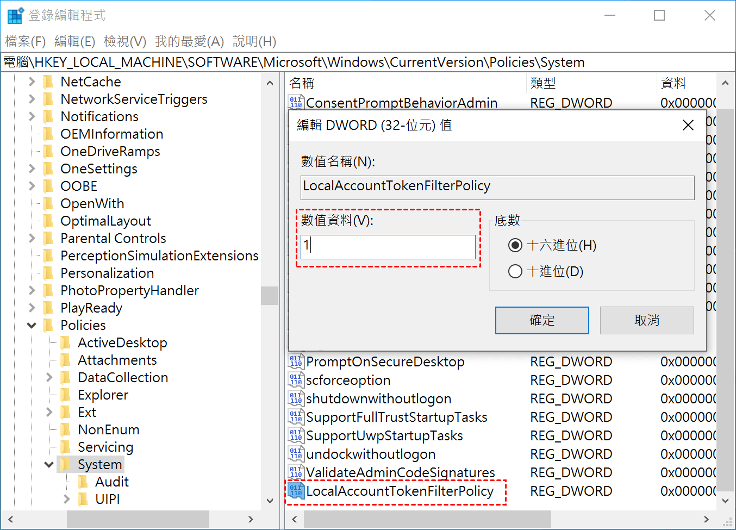Click the Notifications folder icon
The image size is (736, 530).
[x=48, y=116]
